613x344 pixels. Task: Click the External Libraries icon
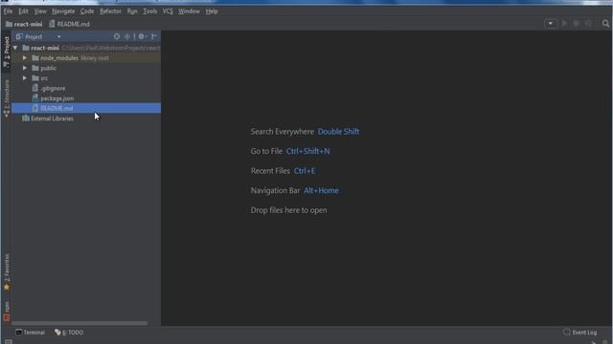(x=26, y=118)
